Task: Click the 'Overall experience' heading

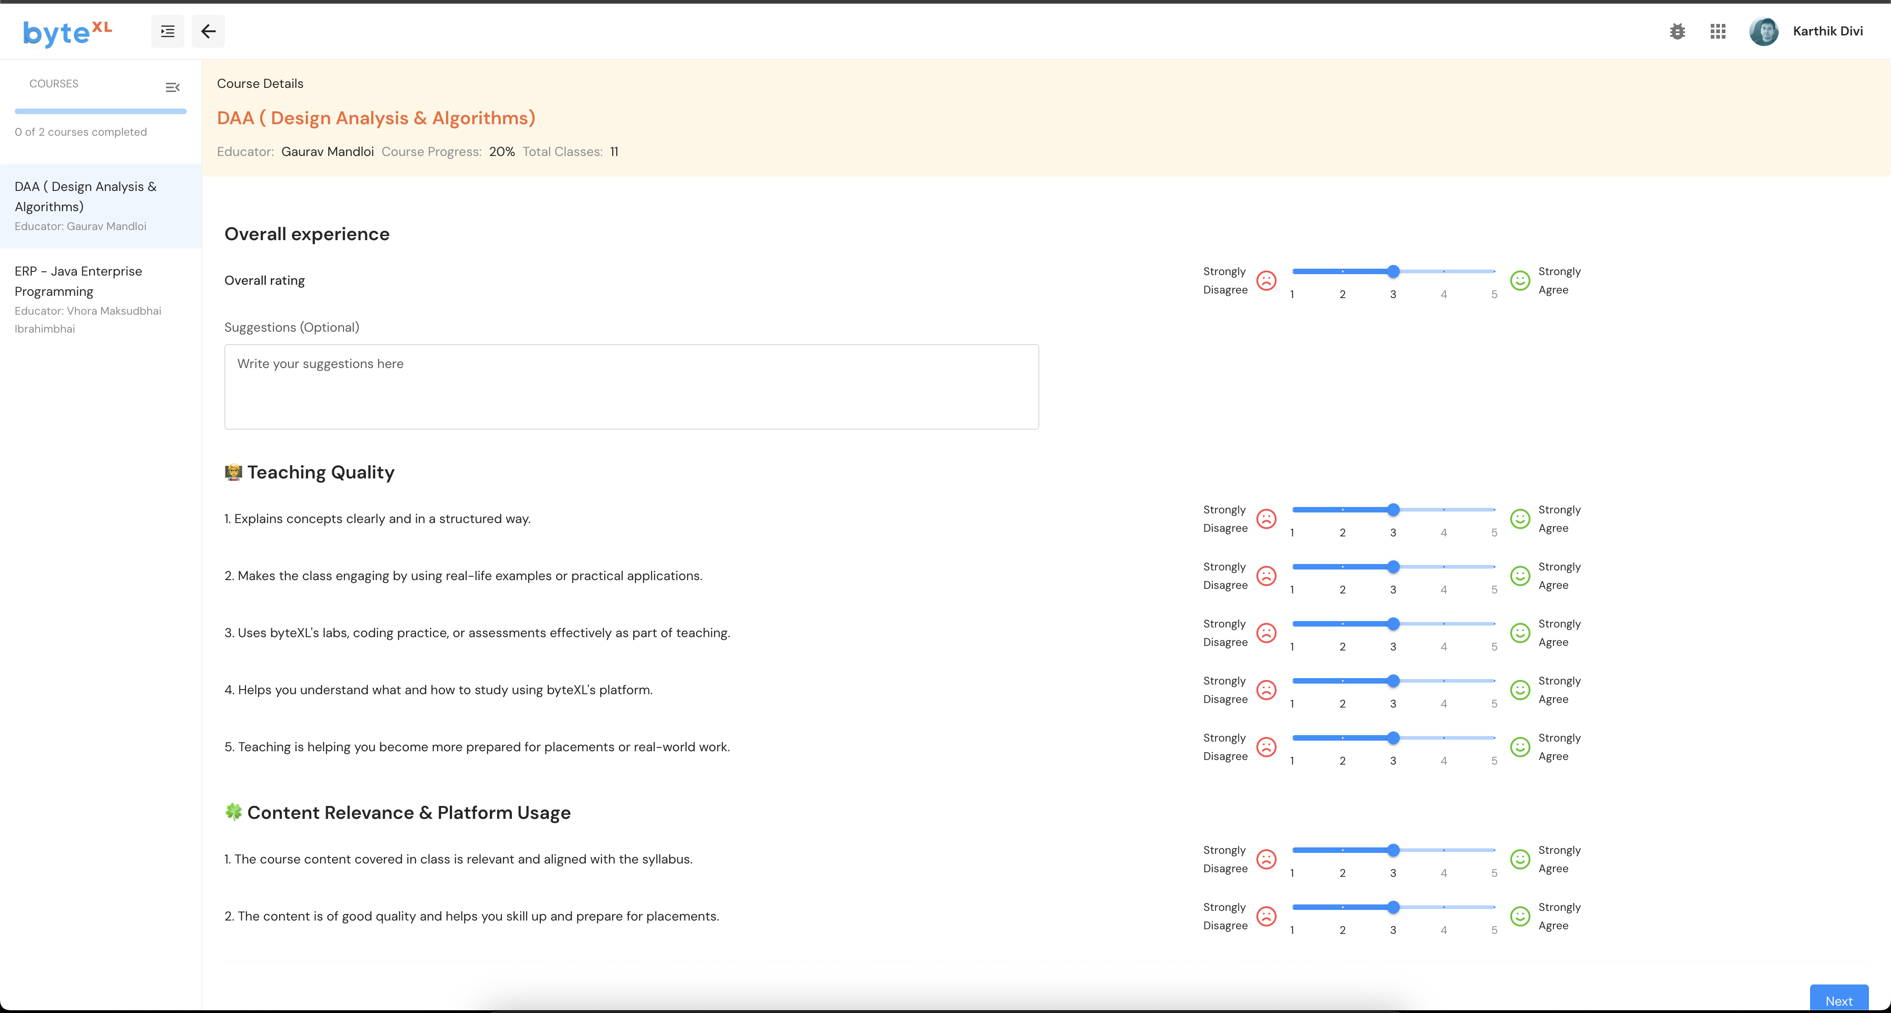Action: [x=307, y=234]
